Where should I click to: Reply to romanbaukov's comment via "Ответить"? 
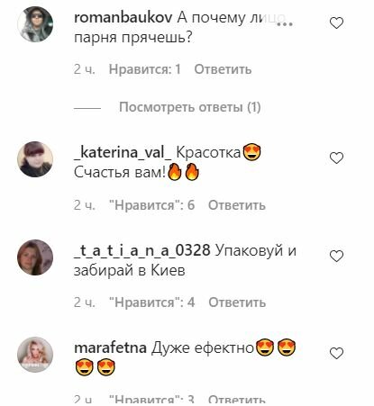223,69
